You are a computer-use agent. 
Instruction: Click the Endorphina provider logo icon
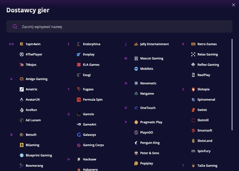pos(79,44)
